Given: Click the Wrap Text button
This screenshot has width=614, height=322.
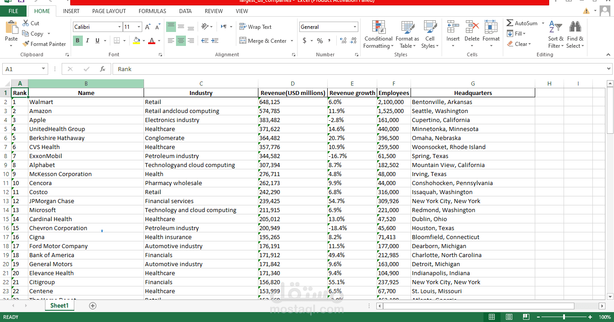Looking at the screenshot, I should coord(255,27).
